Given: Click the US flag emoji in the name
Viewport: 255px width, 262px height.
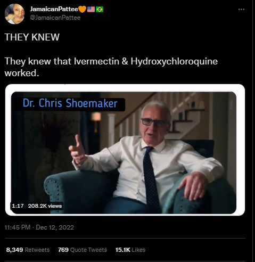Looking at the screenshot, I should tap(91, 9).
